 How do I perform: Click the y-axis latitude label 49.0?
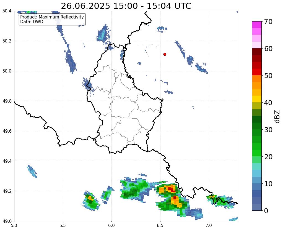pos(7,221)
